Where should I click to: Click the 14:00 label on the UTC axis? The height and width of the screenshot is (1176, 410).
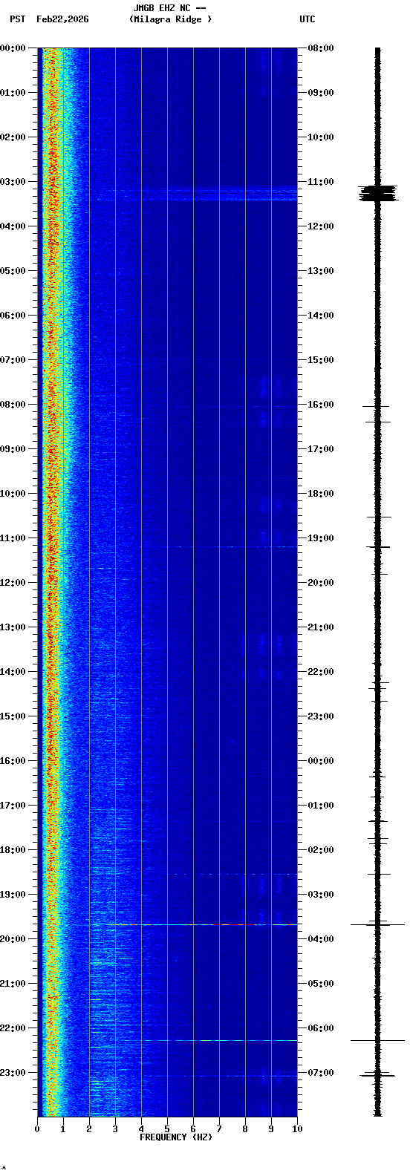pyautogui.click(x=321, y=316)
